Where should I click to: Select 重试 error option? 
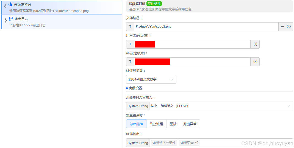[173, 124]
